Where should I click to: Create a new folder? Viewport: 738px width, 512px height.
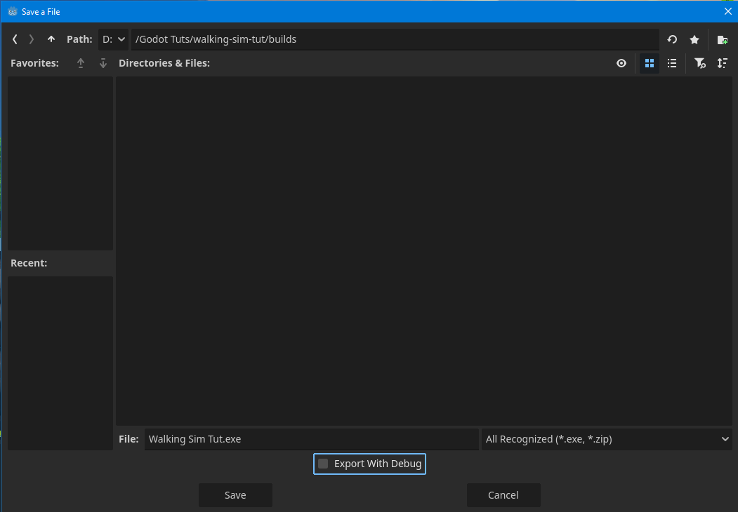tap(722, 39)
